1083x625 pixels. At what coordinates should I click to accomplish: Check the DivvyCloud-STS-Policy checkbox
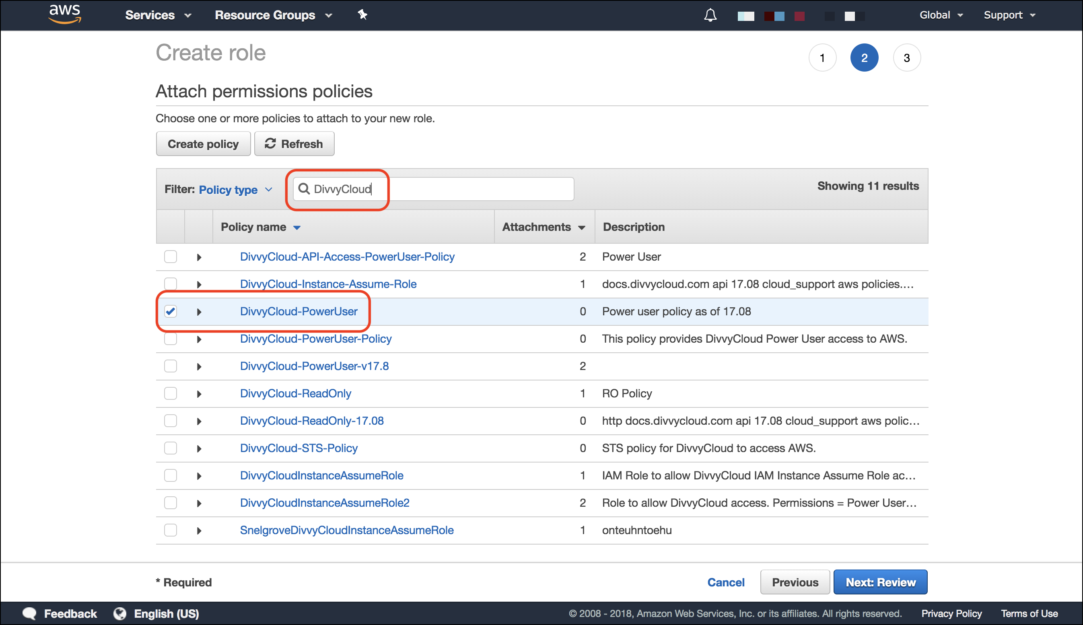(x=171, y=448)
